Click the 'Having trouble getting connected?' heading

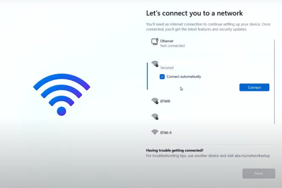tap(175, 151)
